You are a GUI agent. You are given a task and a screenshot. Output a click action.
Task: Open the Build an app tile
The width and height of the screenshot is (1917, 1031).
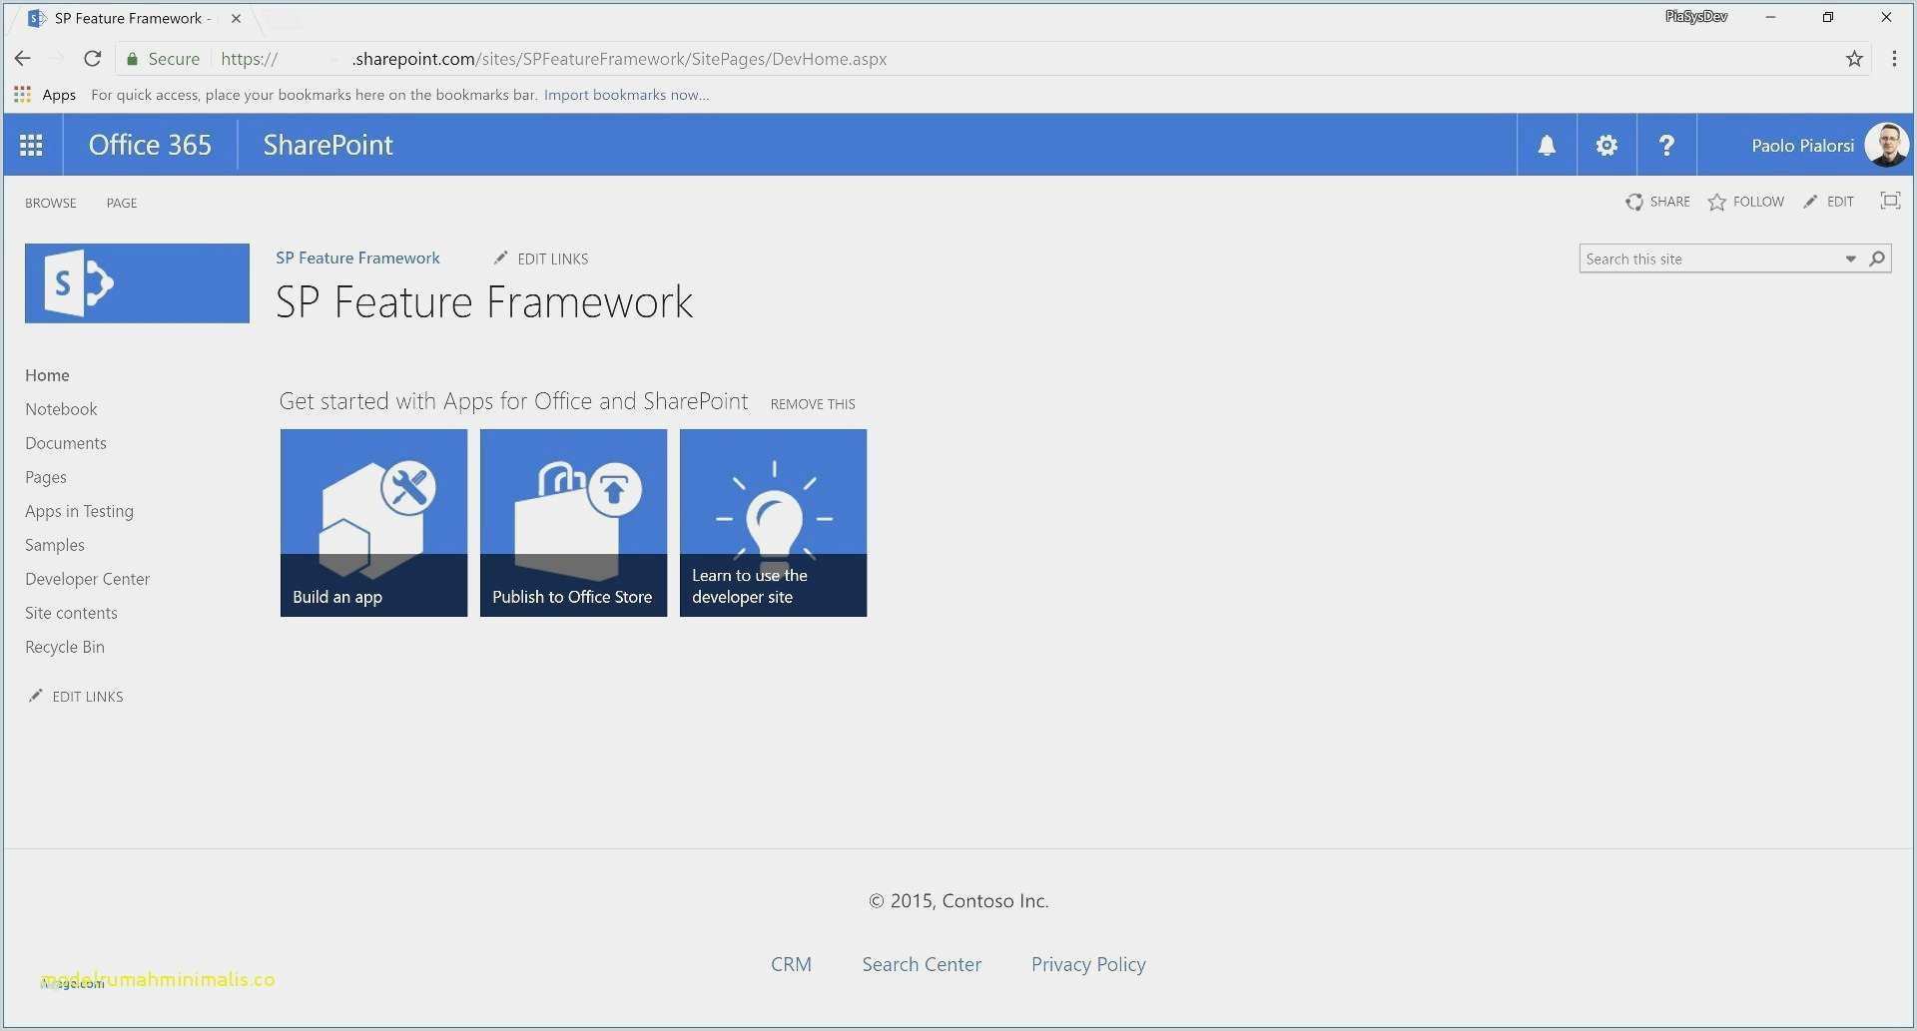(373, 523)
